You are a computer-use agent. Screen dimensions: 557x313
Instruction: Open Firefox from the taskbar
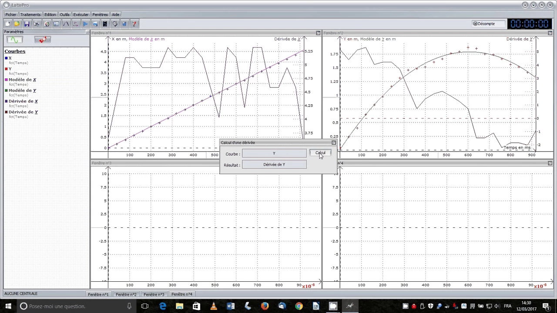(265, 306)
